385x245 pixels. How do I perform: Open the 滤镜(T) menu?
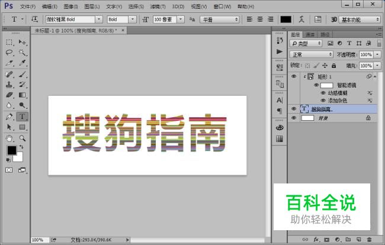point(158,7)
